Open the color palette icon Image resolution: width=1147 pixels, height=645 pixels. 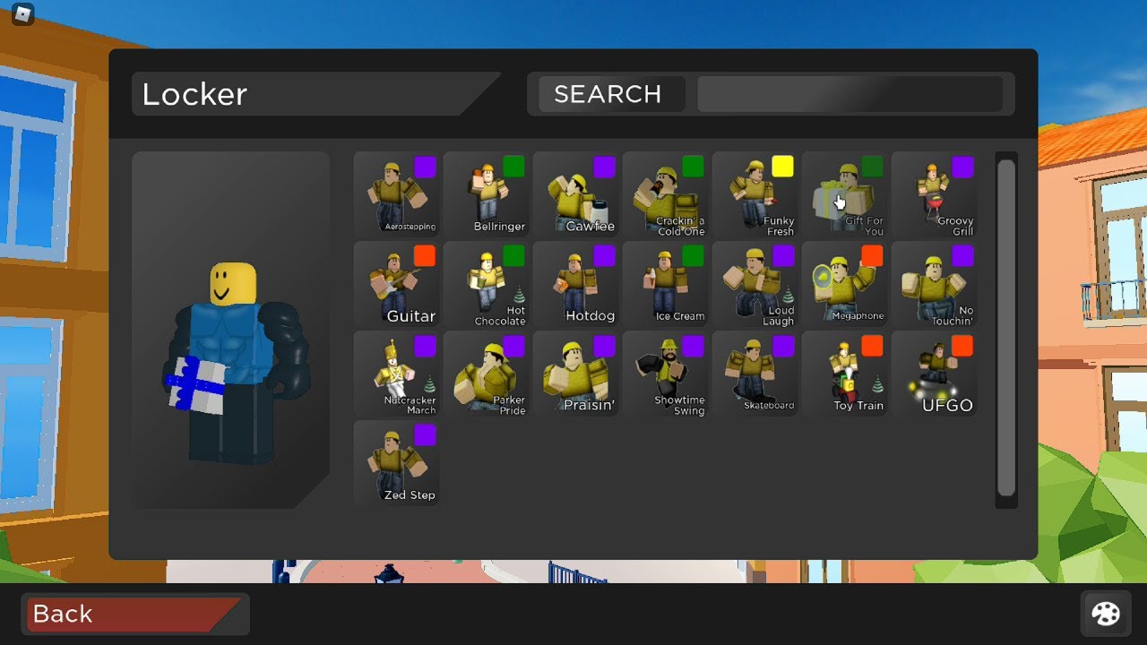coord(1106,614)
